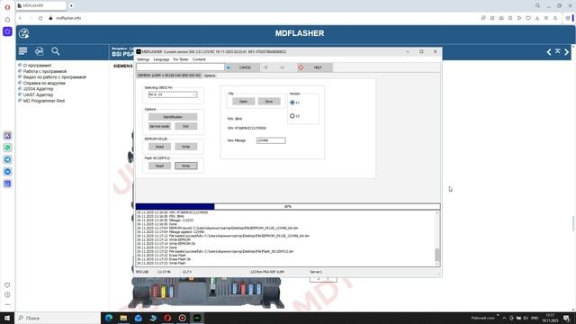Go to next help page arrow
Viewport: 576px width, 324px height.
pyautogui.click(x=566, y=52)
